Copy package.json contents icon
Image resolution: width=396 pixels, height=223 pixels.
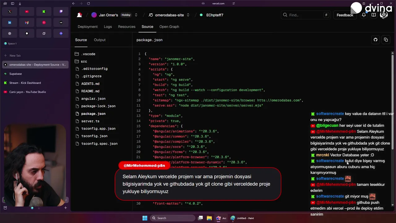[386, 40]
